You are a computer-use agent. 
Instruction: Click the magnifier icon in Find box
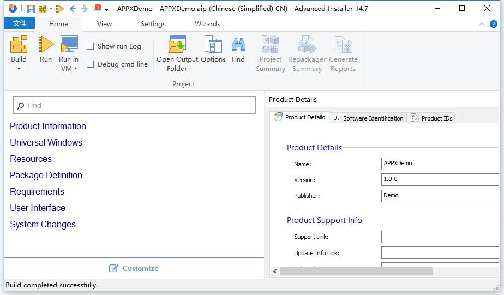click(x=21, y=106)
